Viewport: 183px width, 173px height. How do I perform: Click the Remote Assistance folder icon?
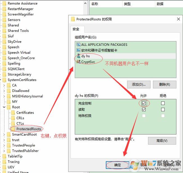tap(4, 3)
